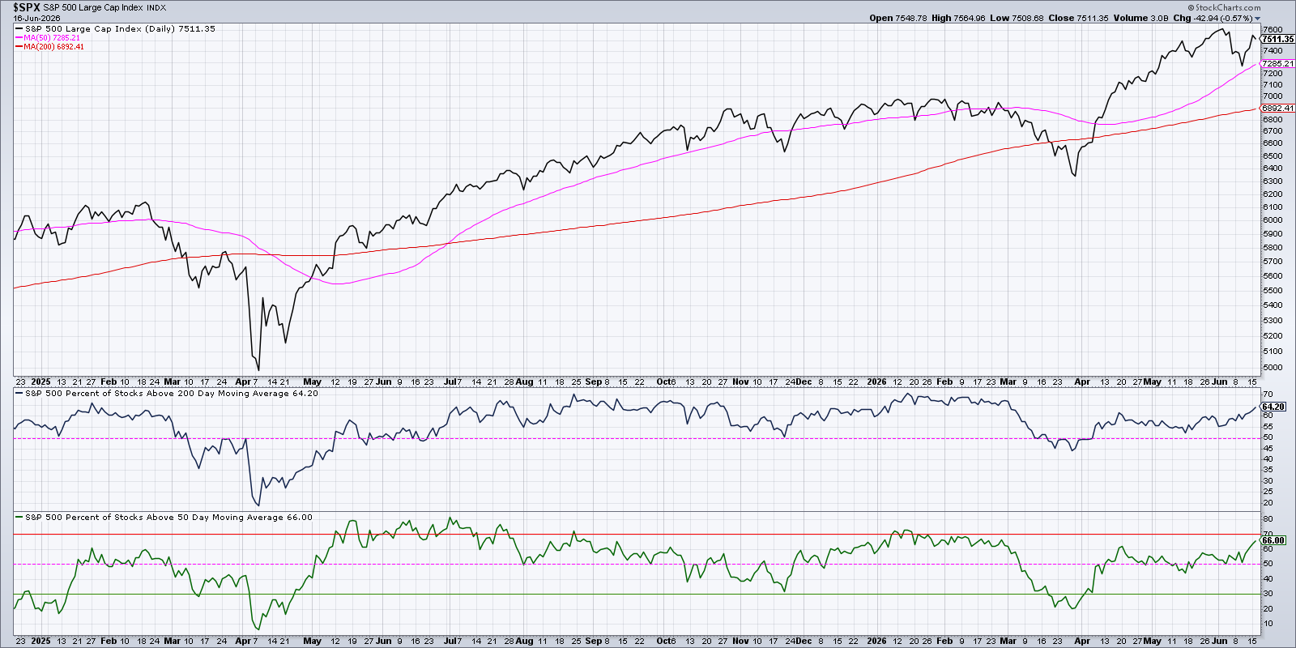Select the Volume 3.0B header value
1296x648 pixels.
(1141, 18)
